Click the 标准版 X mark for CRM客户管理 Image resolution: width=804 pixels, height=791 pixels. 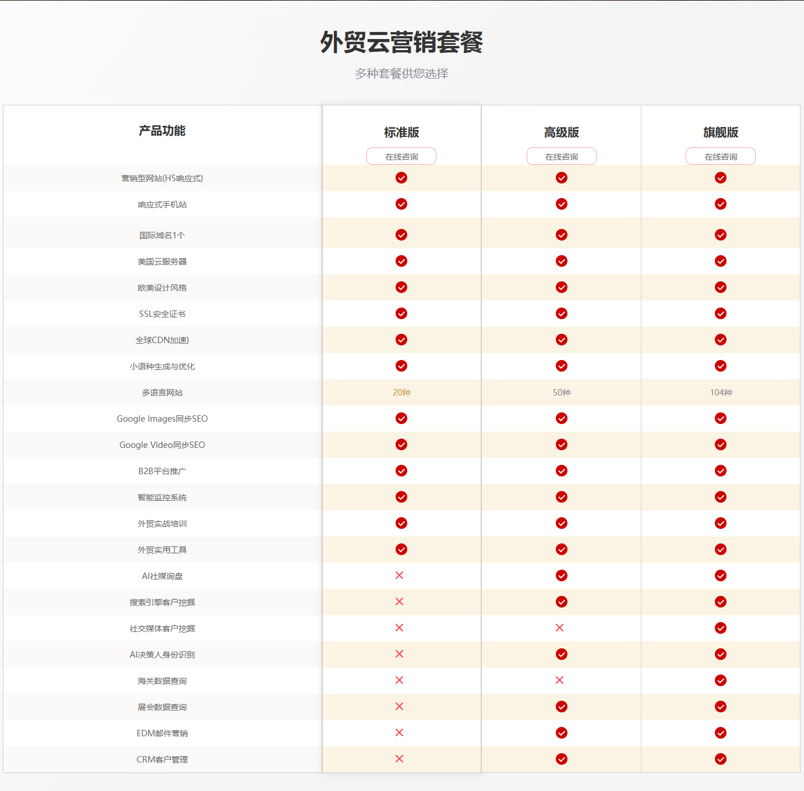point(399,759)
